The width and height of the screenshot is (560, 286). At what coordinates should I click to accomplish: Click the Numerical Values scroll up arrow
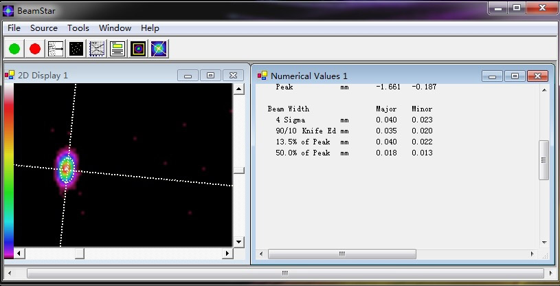click(x=544, y=90)
